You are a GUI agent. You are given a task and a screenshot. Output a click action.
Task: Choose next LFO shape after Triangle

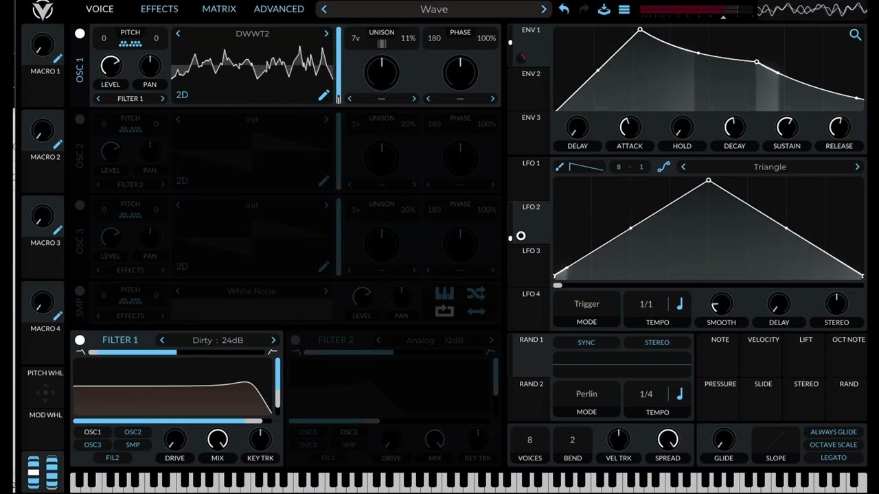(x=857, y=167)
